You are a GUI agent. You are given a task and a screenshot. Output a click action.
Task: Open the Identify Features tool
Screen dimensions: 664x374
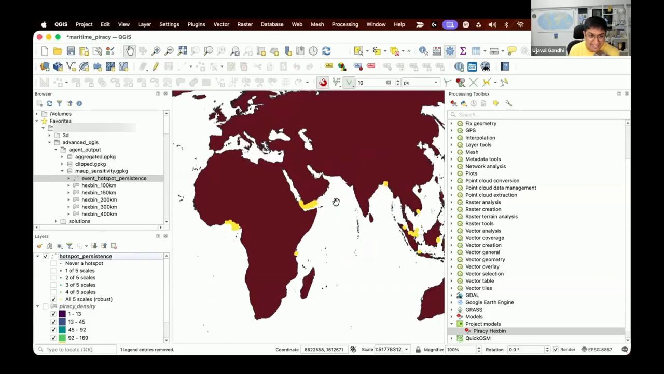point(423,51)
